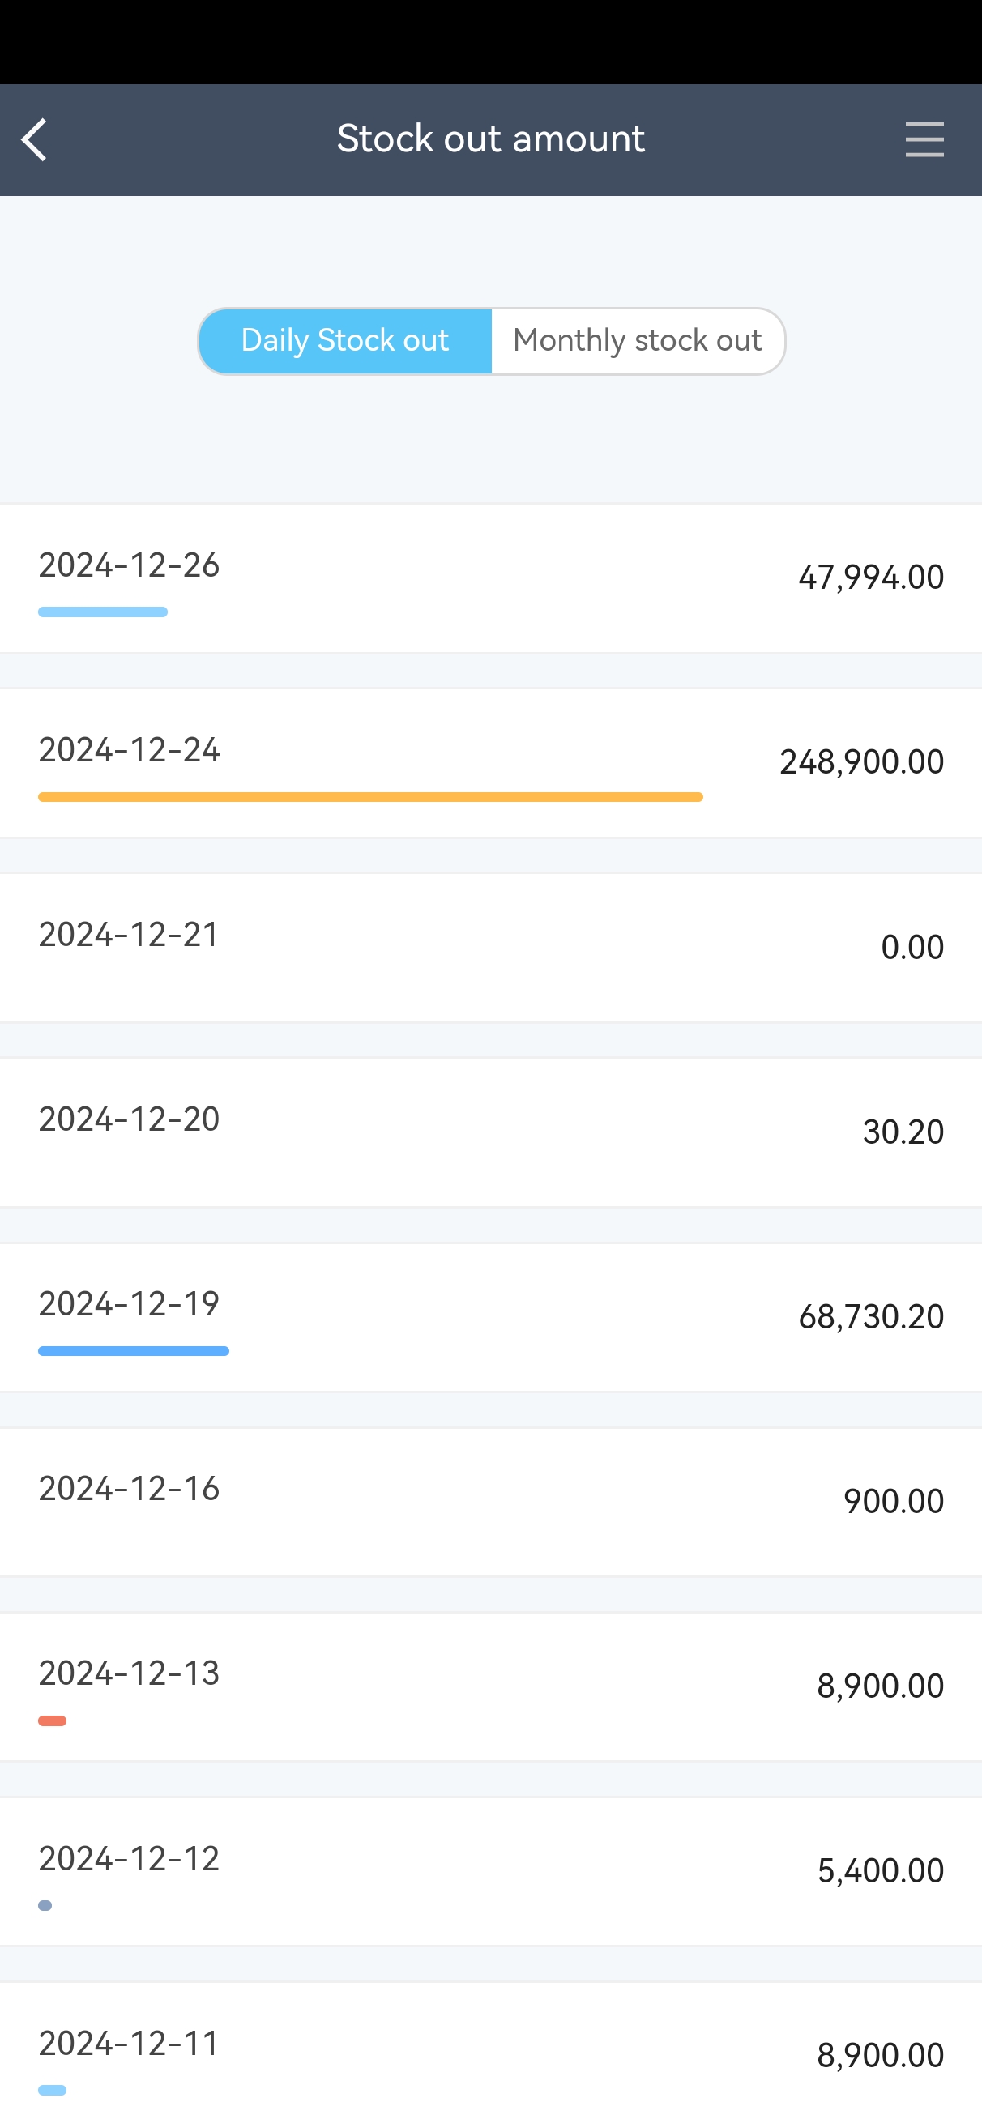Tap the 248,900.00 amount
The height and width of the screenshot is (2119, 982).
pyautogui.click(x=861, y=762)
